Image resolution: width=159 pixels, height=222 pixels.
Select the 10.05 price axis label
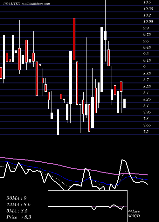[x=148, y=22]
